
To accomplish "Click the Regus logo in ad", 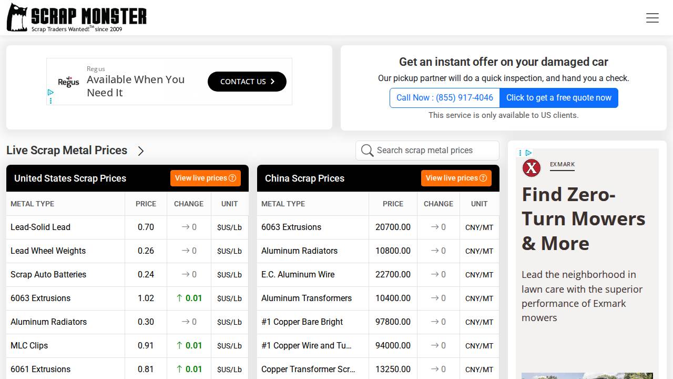I will click(68, 82).
